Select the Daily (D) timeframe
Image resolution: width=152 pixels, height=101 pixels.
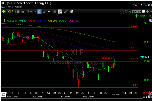tap(39, 12)
